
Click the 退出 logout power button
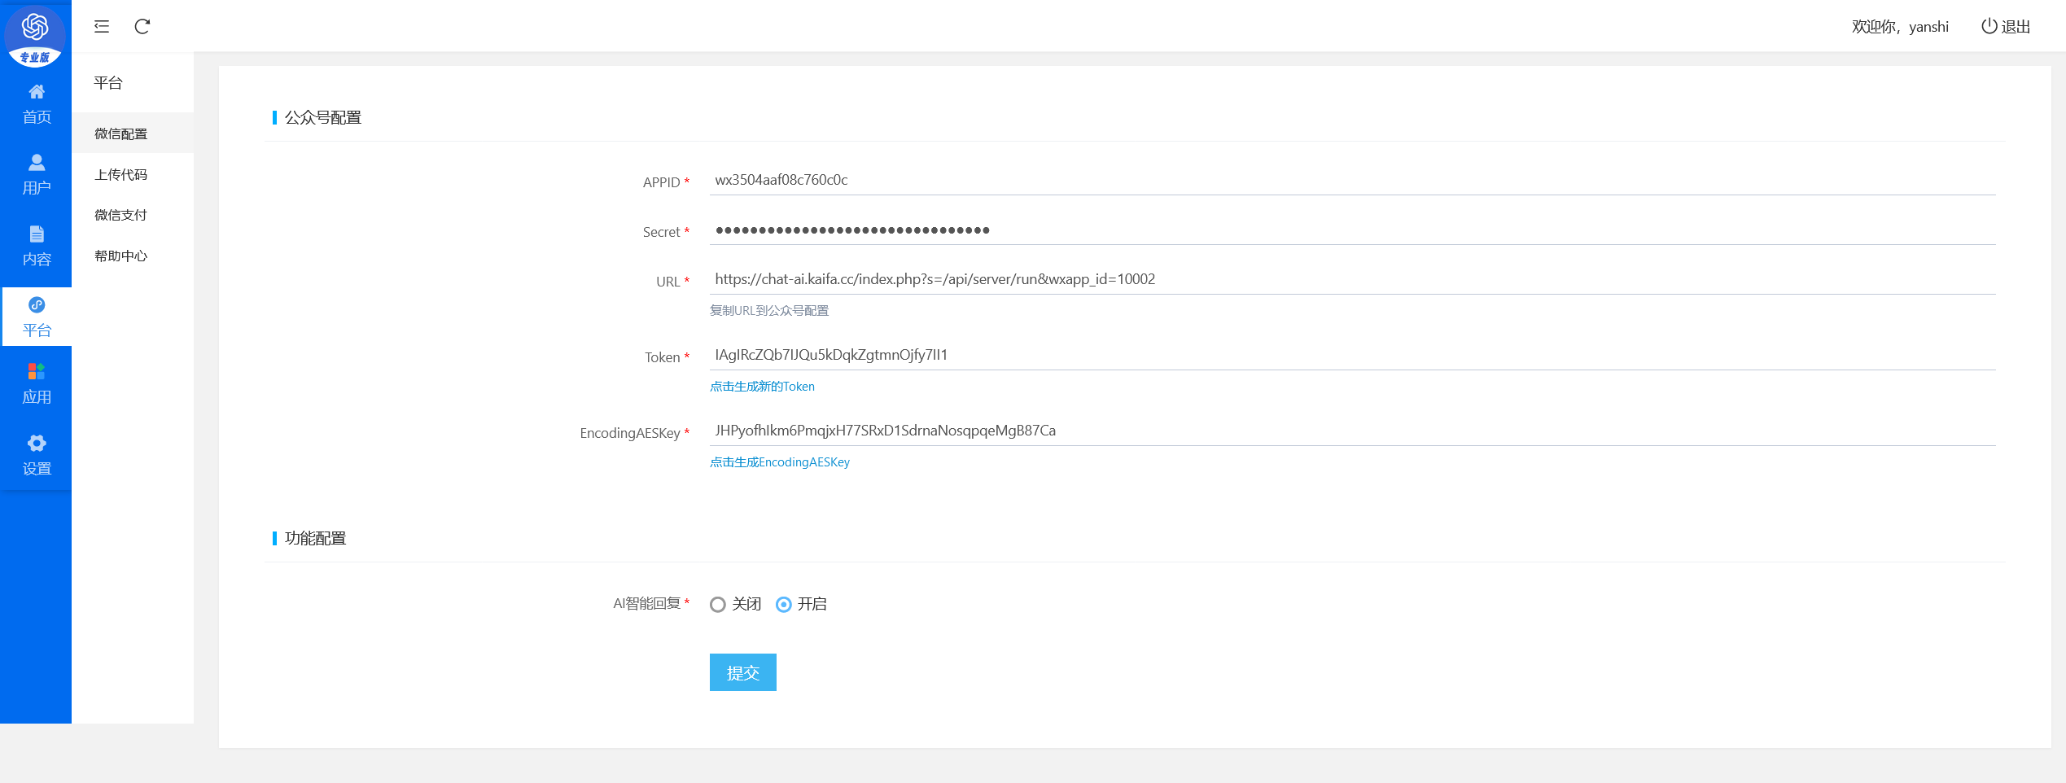[x=2006, y=27]
